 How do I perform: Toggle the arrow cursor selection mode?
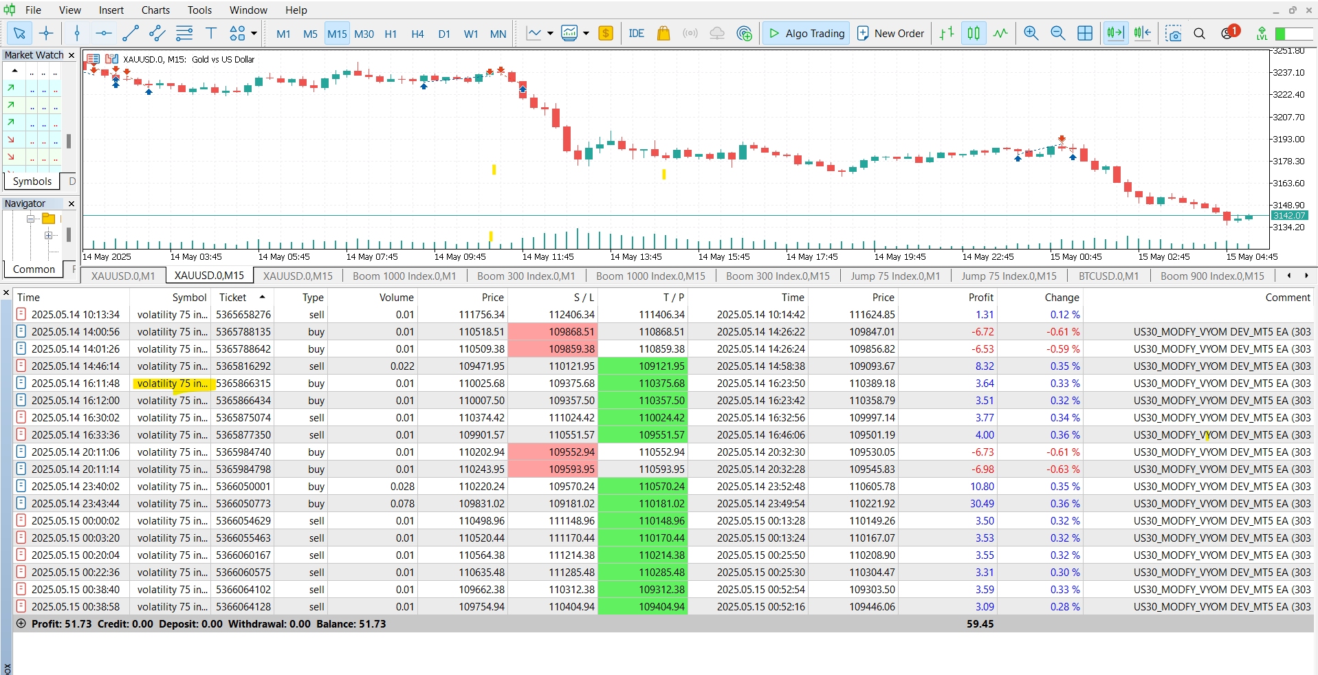pos(19,33)
